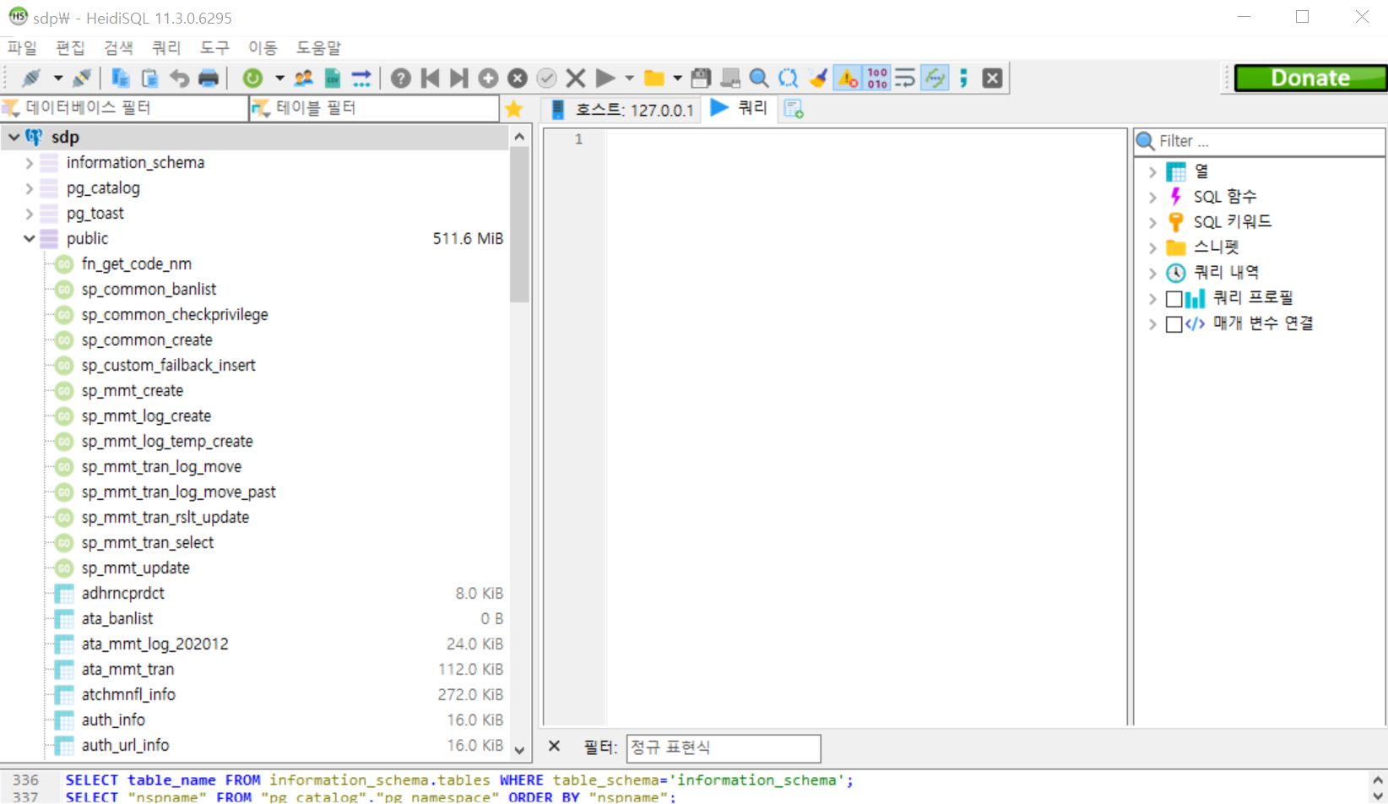Click the disconnect session icon

point(82,79)
